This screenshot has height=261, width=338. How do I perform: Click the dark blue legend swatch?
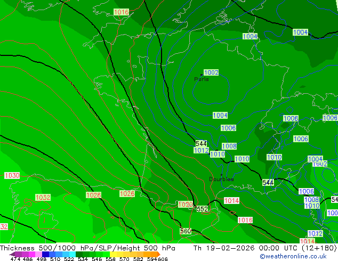pos(45,254)
